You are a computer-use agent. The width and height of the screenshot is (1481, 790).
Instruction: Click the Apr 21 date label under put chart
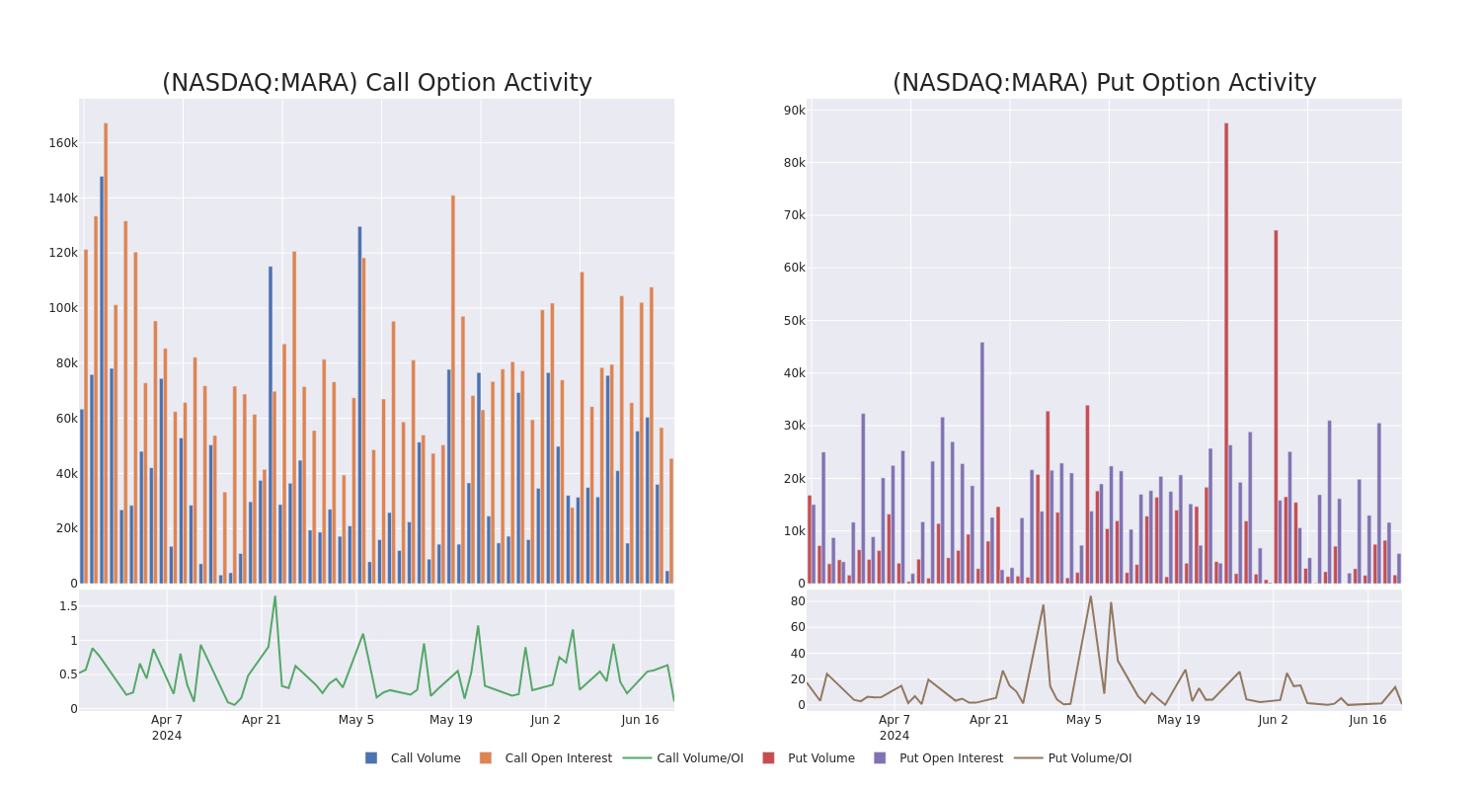[989, 720]
